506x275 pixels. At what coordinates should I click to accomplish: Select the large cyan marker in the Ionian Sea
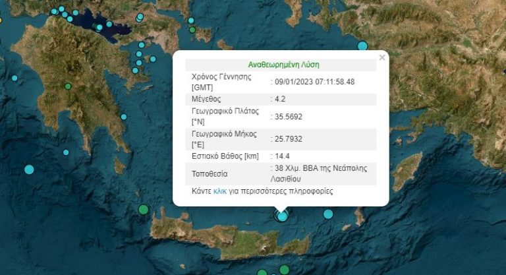pos(29,169)
